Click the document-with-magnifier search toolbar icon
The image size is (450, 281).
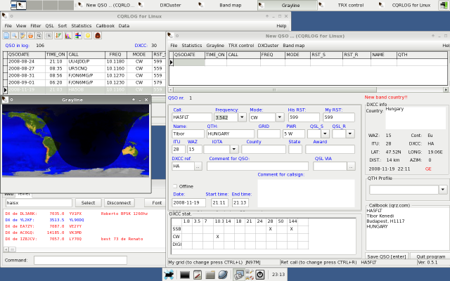coord(39,36)
